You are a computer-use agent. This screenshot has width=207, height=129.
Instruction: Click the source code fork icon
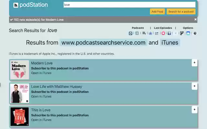click(x=182, y=33)
